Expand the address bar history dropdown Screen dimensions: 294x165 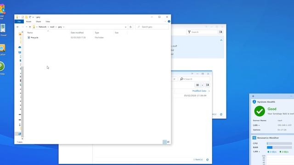click(125, 27)
